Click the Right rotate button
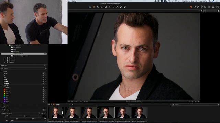 [33, 118]
